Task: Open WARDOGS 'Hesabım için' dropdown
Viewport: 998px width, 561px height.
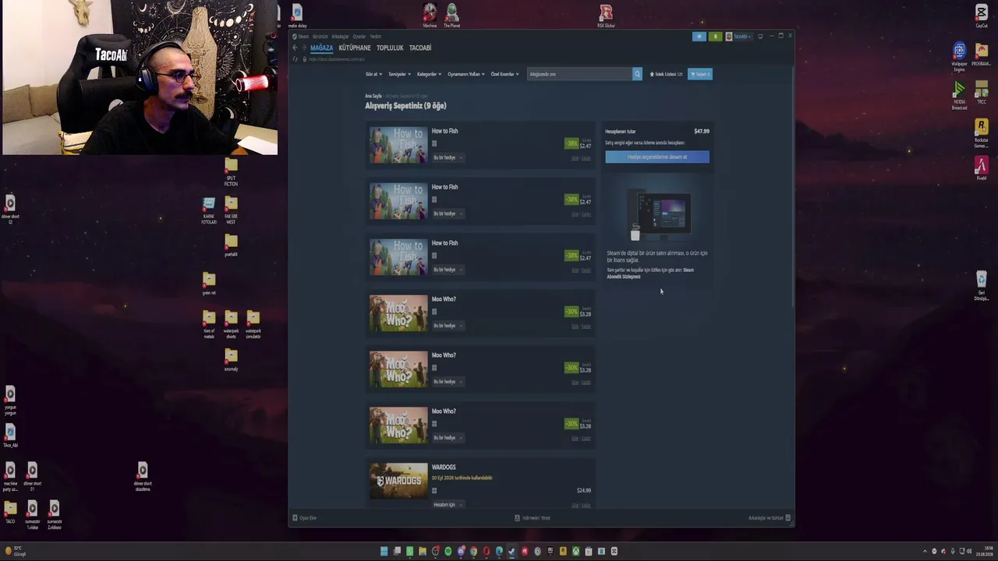Action: point(448,505)
